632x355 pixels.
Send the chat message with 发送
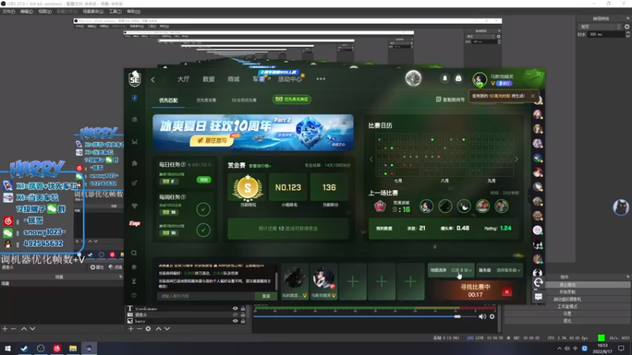coord(266,296)
